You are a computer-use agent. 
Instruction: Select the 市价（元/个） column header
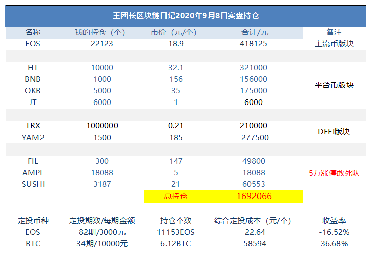click(x=174, y=32)
